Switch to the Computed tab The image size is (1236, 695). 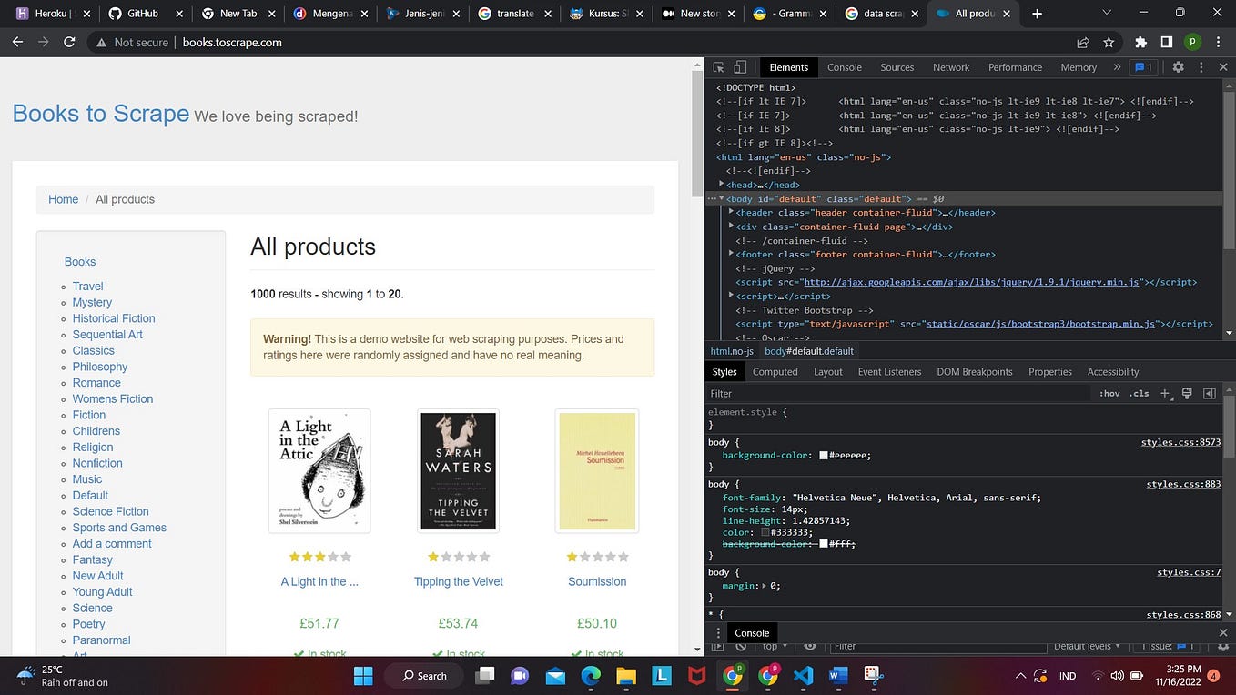coord(775,371)
